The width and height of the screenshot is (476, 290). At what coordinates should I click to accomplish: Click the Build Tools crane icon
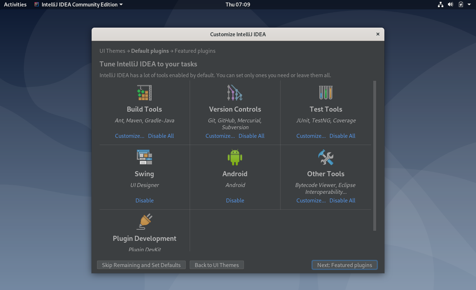coord(144,93)
